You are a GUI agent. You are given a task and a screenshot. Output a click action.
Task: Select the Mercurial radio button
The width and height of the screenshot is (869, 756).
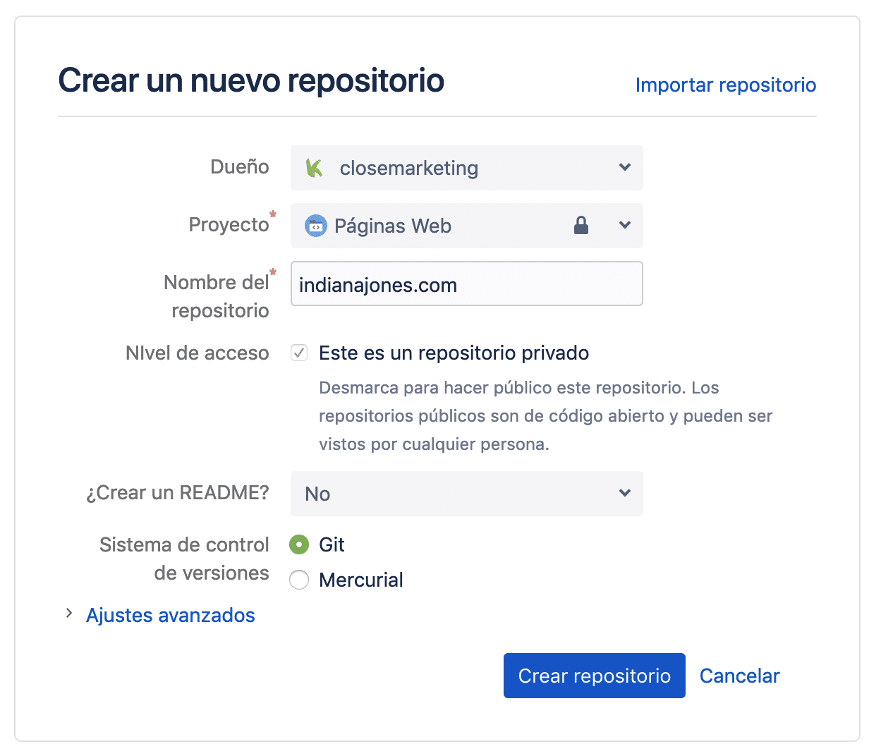[x=299, y=580]
